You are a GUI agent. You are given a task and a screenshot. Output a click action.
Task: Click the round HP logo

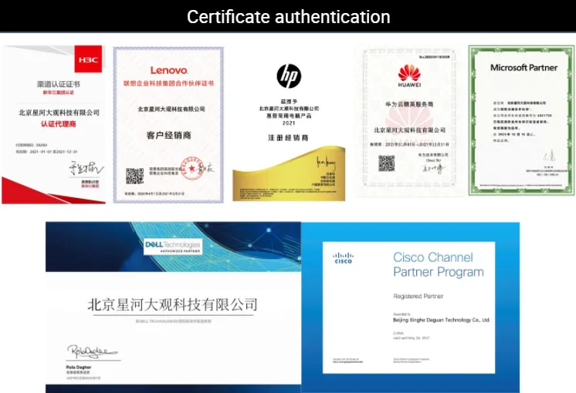[x=289, y=76]
